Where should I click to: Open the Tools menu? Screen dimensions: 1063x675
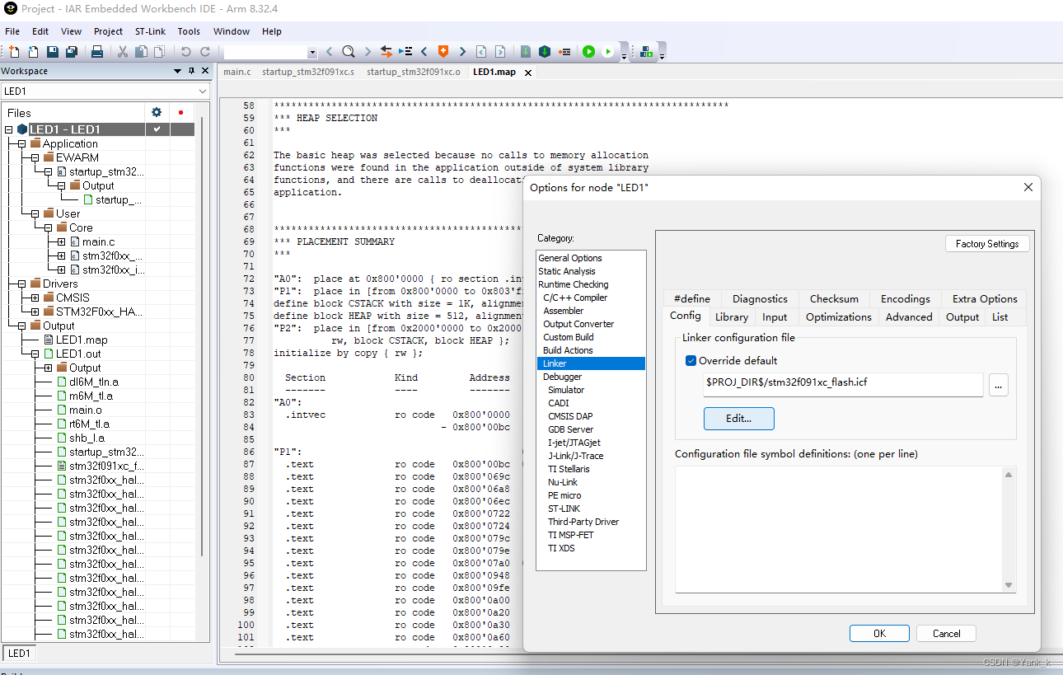click(x=189, y=31)
